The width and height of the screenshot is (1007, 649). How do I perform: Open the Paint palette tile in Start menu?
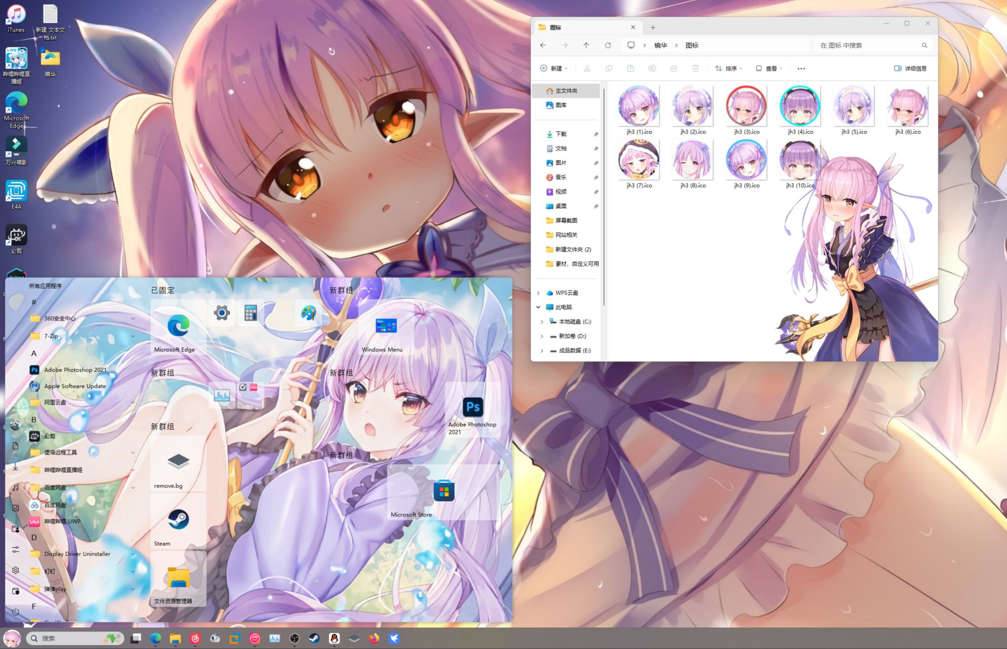308,313
